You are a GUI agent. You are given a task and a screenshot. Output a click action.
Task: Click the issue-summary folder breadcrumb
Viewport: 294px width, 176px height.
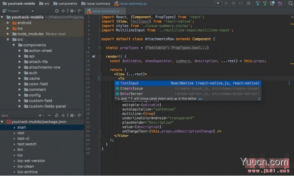(96, 3)
